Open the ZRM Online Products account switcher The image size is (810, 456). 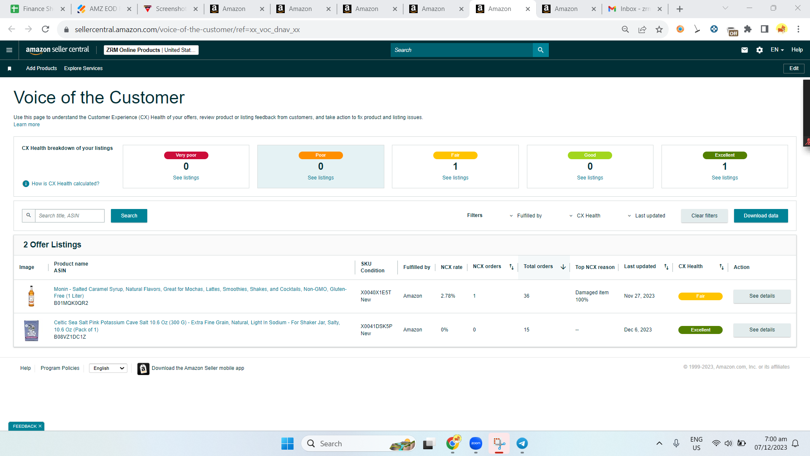coord(151,50)
